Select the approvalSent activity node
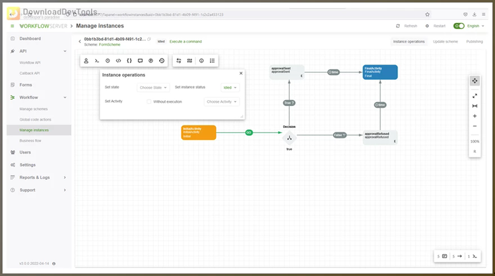The image size is (495, 276). (287, 72)
